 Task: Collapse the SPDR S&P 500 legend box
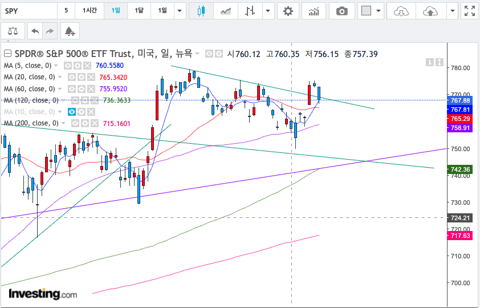click(7, 54)
